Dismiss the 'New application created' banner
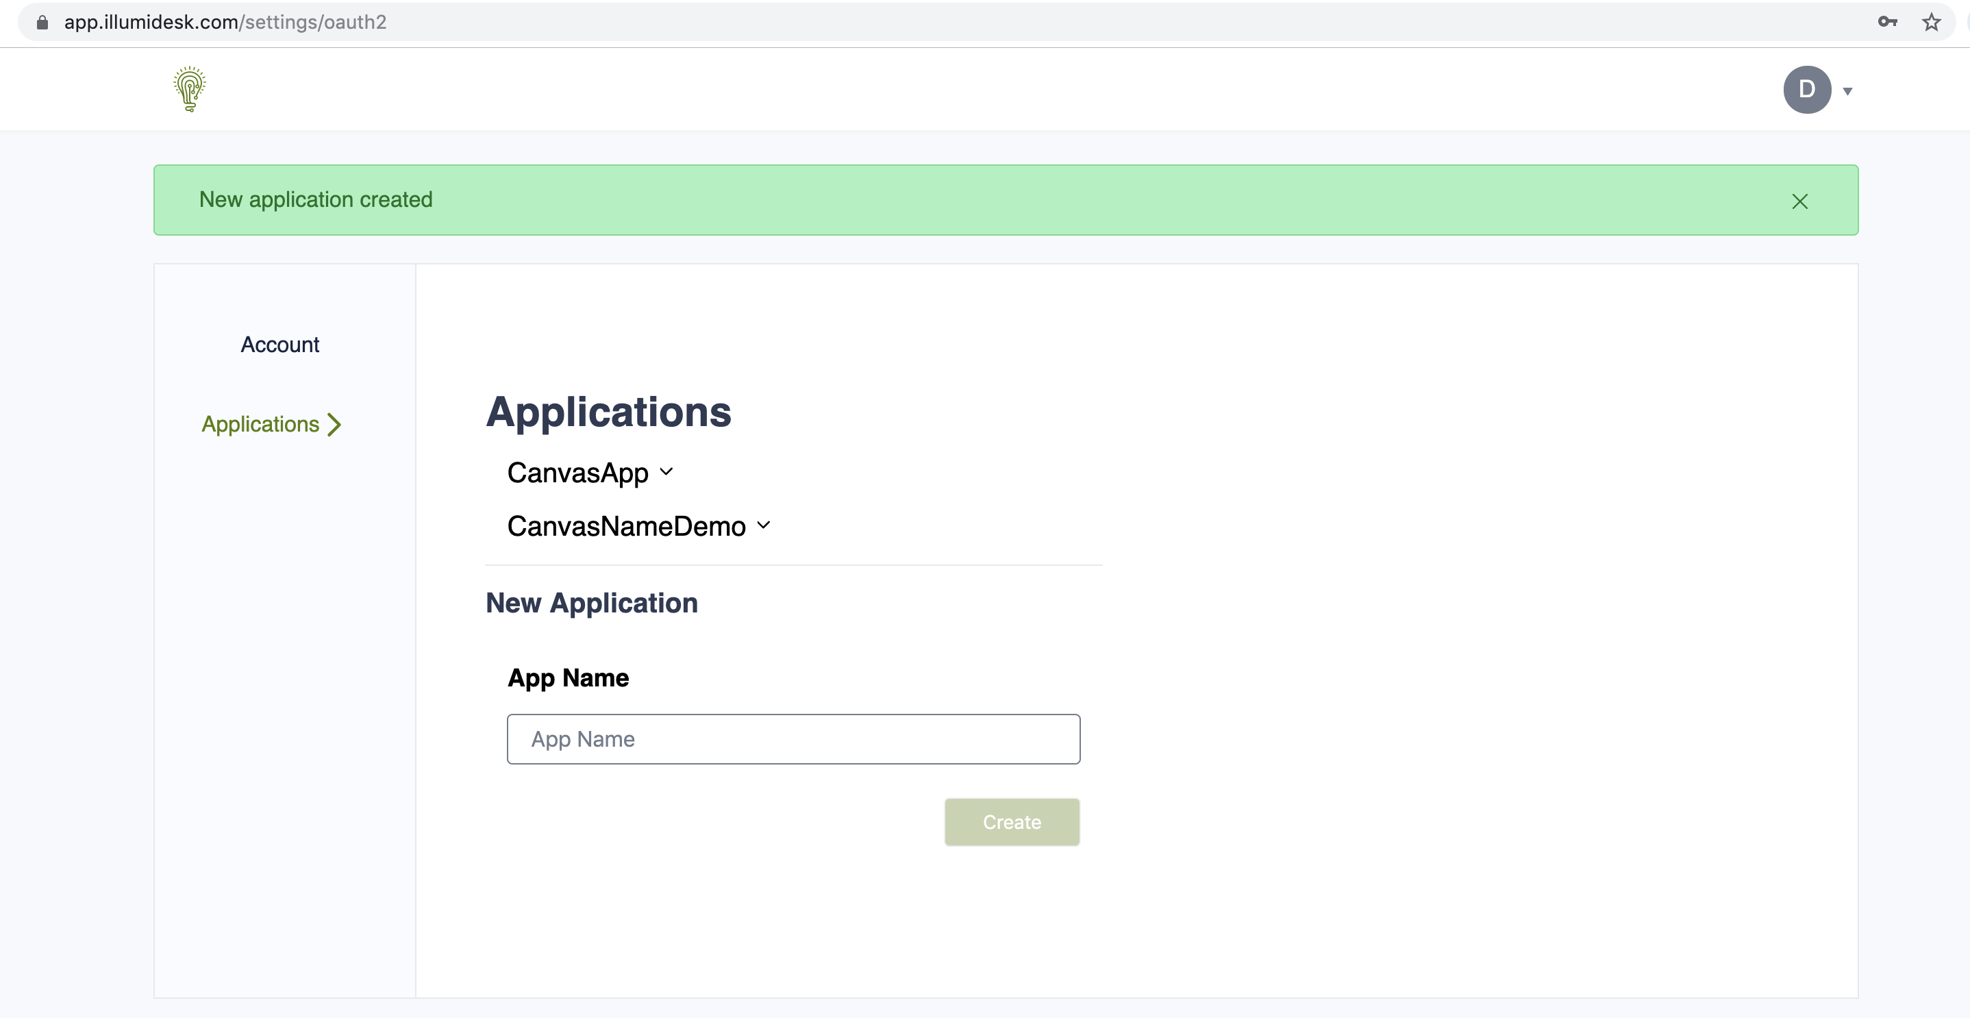Screen dimensions: 1970x1018 [x=1799, y=201]
